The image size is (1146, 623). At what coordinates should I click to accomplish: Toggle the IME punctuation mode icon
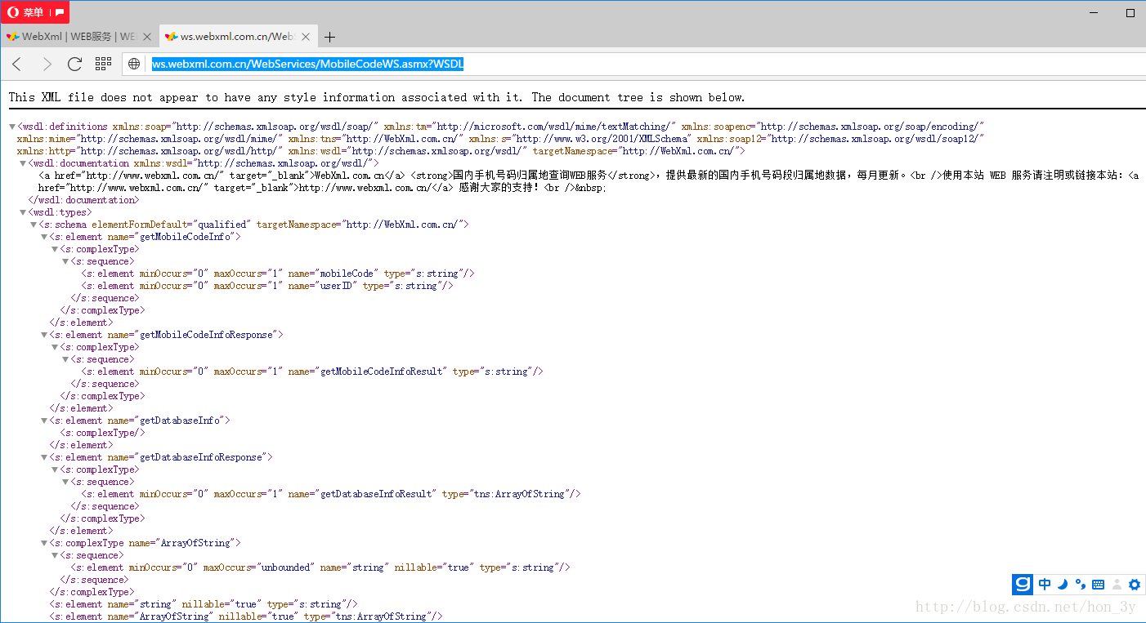[x=1080, y=585]
